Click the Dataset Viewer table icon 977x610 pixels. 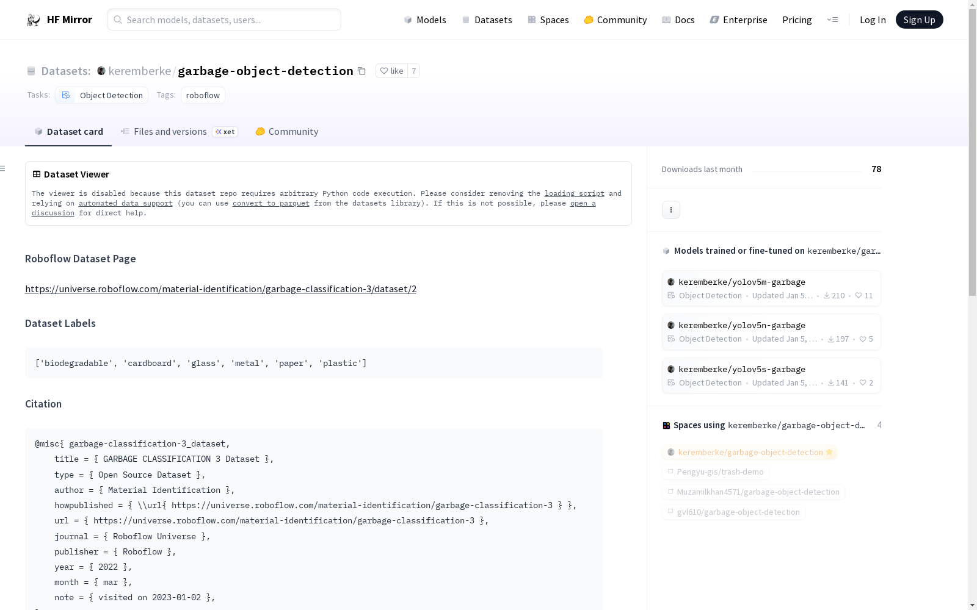pyautogui.click(x=37, y=174)
